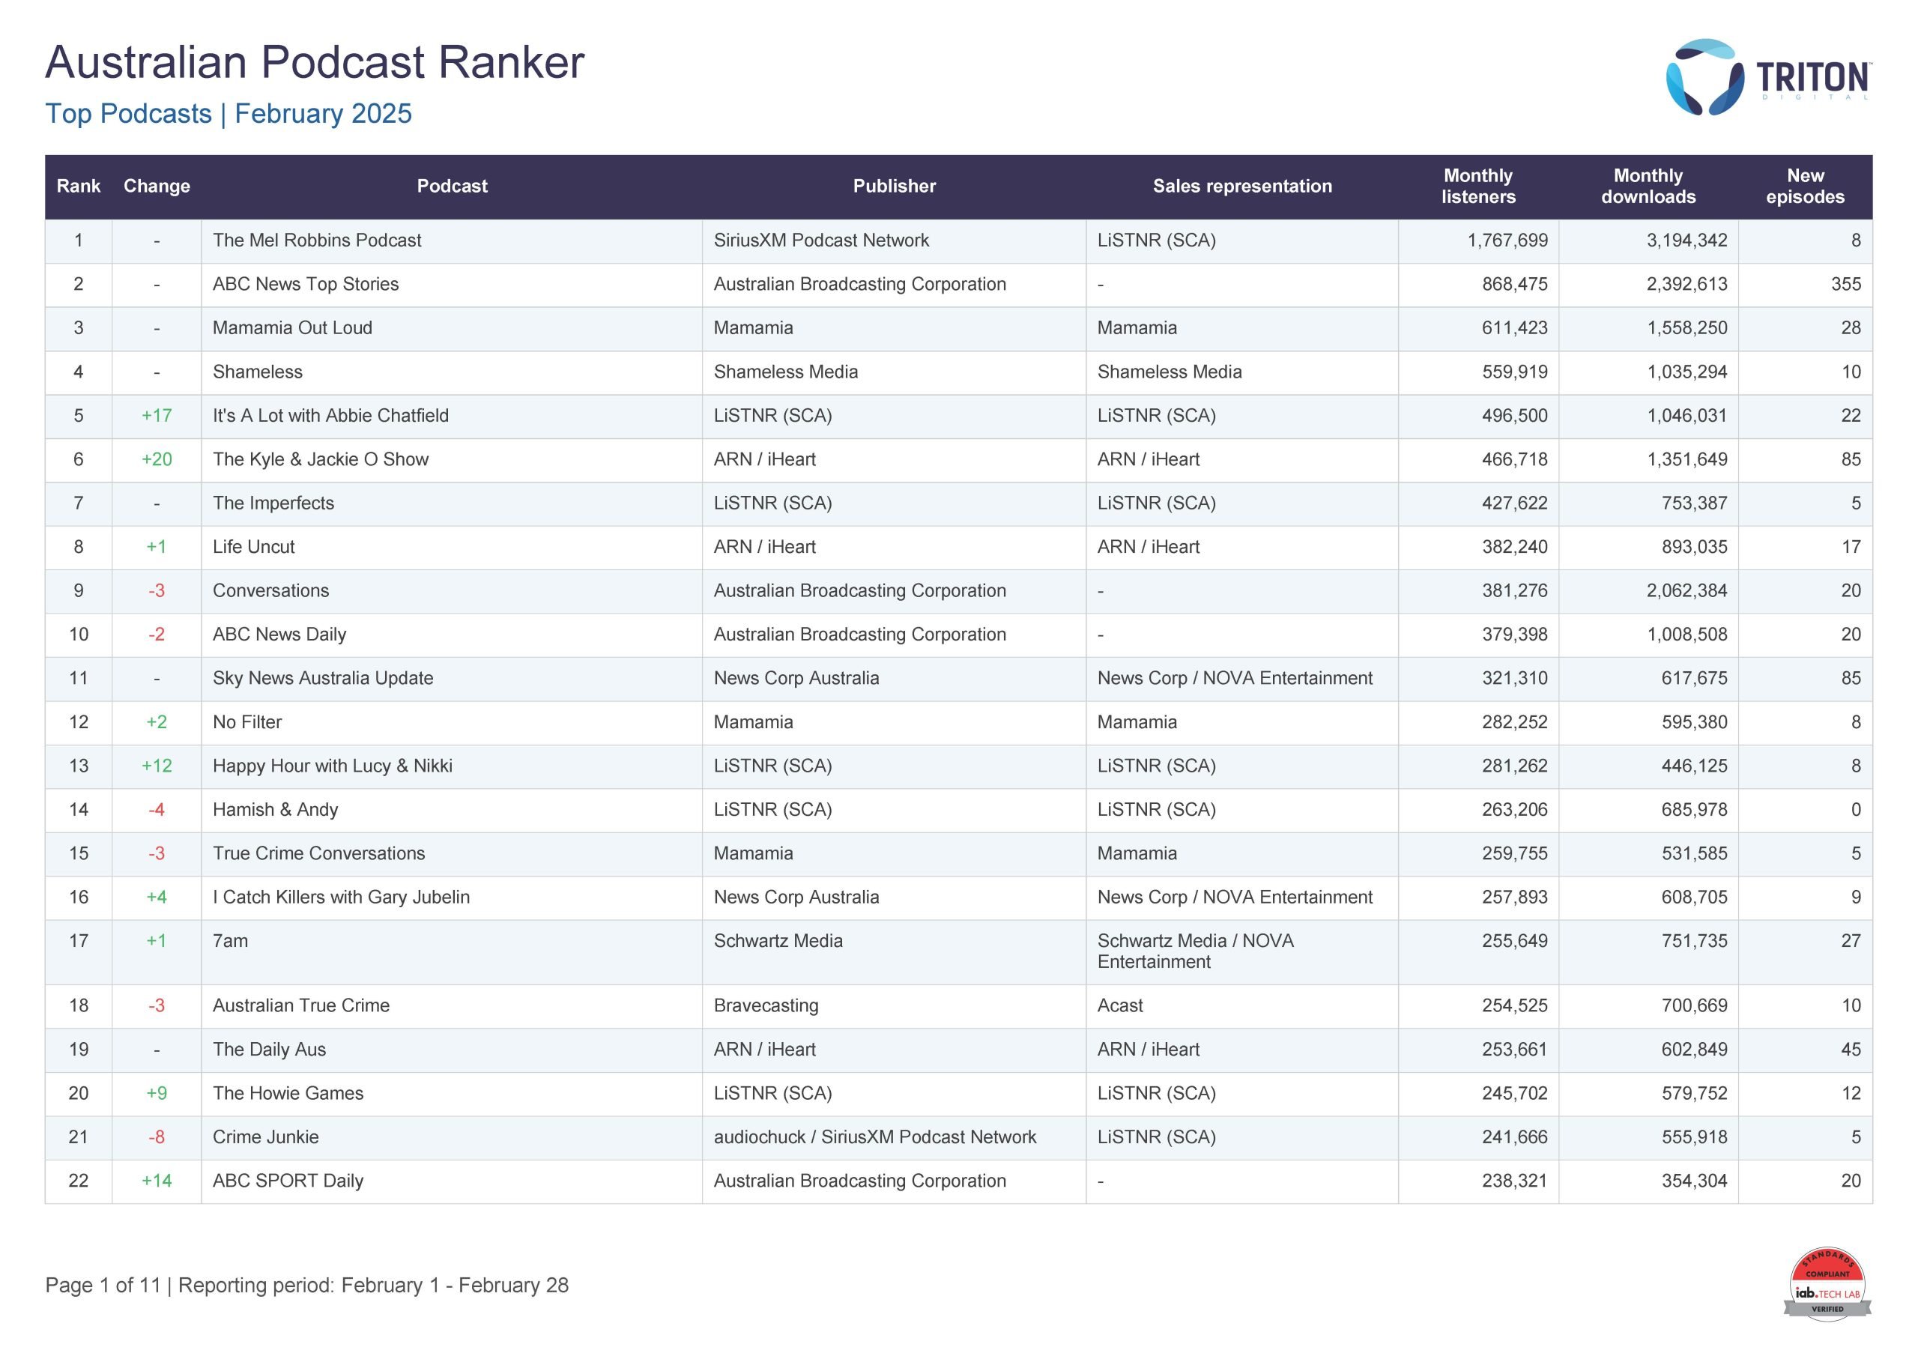Click Mamamia Out Loud podcast name
Viewport: 1918px width, 1356px height.
(x=292, y=328)
